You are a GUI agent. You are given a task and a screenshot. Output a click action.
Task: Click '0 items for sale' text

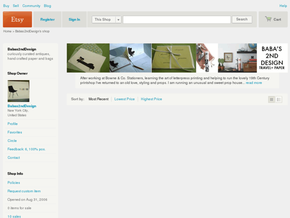click(x=19, y=208)
